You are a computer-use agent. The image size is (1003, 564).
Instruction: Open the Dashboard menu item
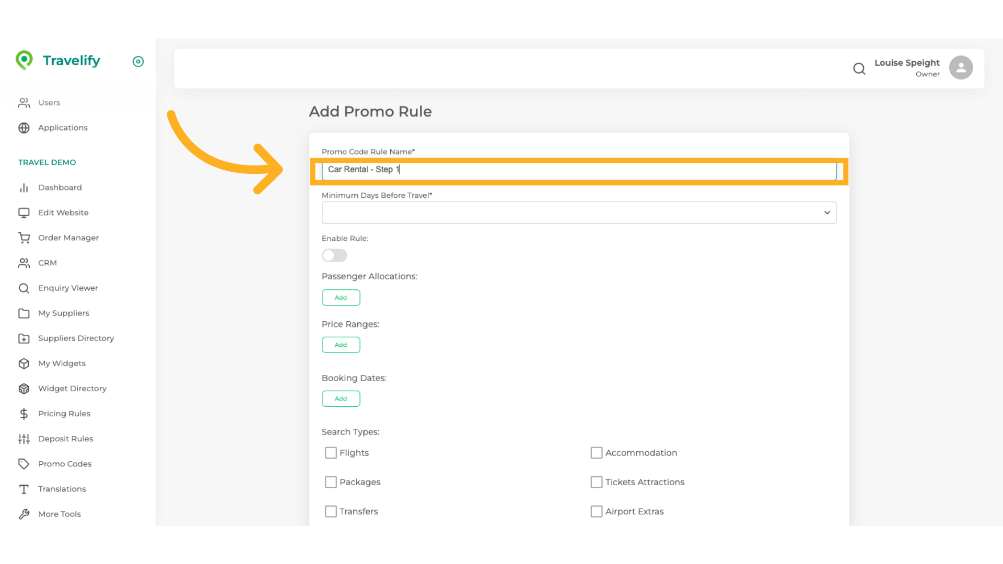coord(60,187)
